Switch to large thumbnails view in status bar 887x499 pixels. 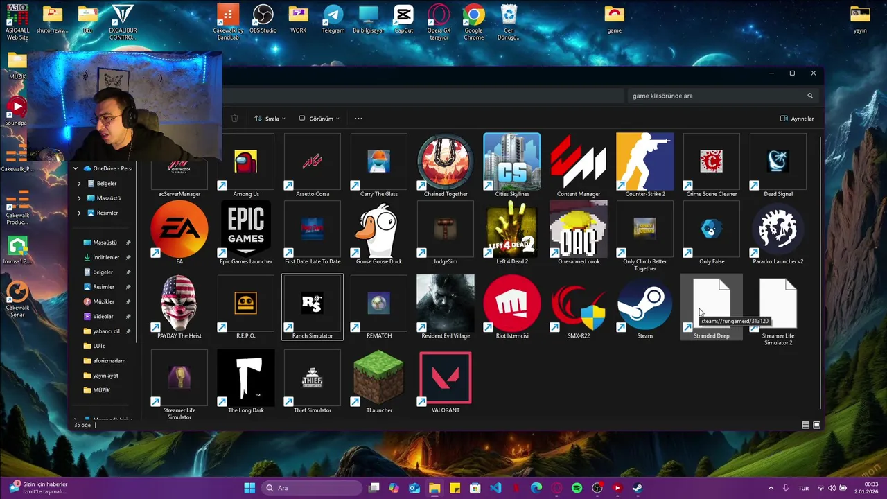[x=817, y=425]
